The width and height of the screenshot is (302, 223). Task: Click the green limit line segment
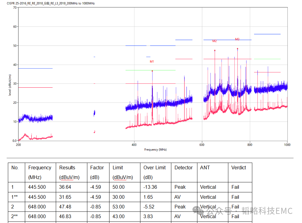tap(267, 59)
